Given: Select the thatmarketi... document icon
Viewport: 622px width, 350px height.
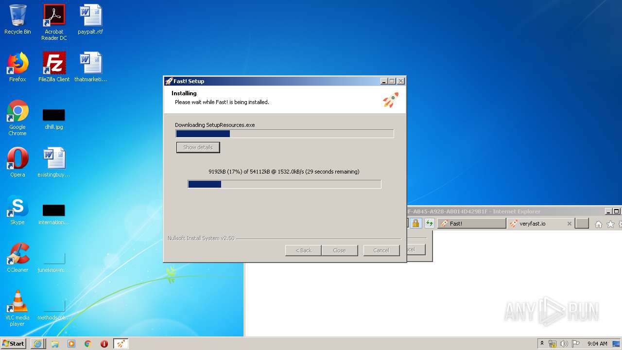Looking at the screenshot, I should tap(90, 67).
